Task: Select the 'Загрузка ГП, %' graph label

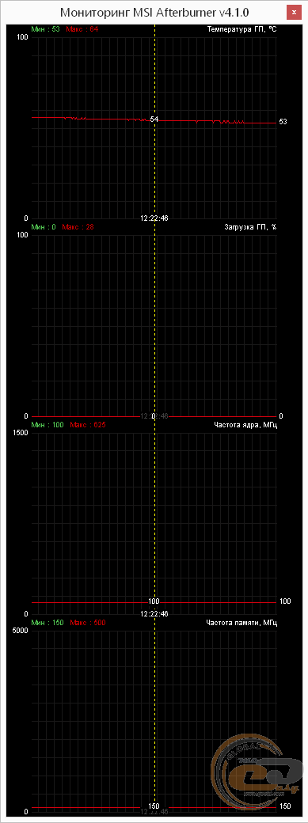Action: pos(250,227)
